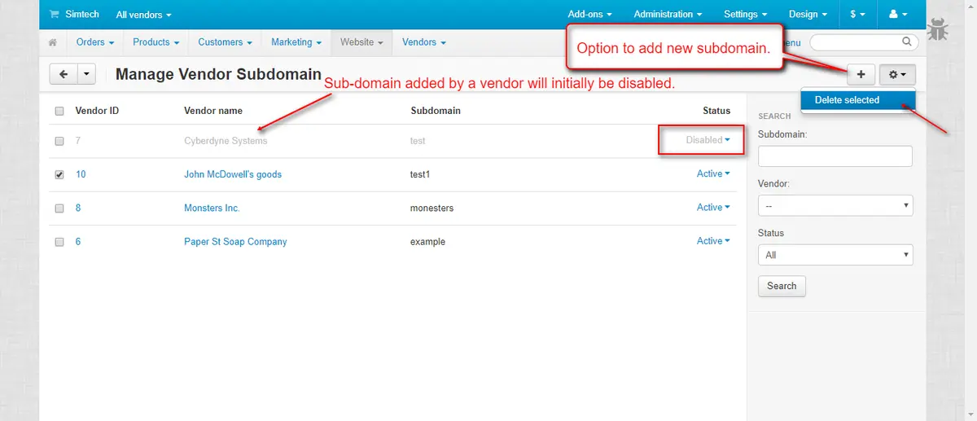This screenshot has height=421, width=977.
Task: Open the Vendors navigation menu
Action: coord(423,42)
